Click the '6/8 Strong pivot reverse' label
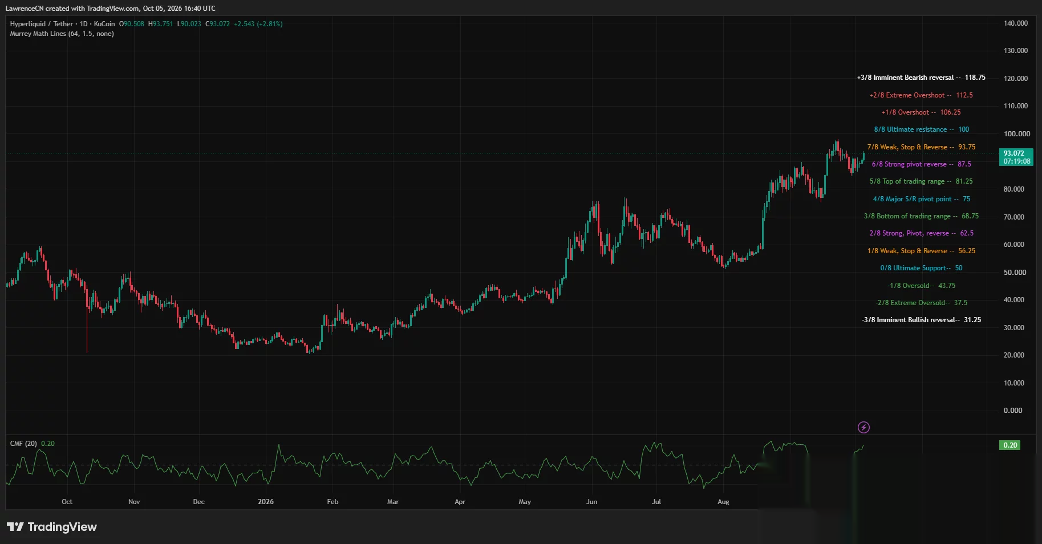Viewport: 1042px width, 544px height. coord(921,164)
